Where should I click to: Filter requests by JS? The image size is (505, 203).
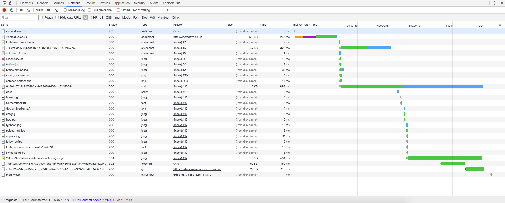(101, 18)
